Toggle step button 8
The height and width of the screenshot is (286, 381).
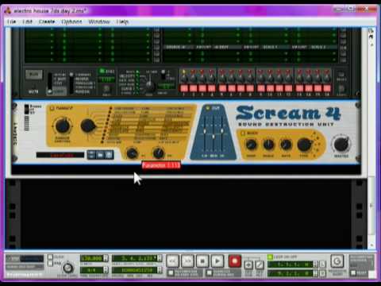pyautogui.click(x=250, y=88)
